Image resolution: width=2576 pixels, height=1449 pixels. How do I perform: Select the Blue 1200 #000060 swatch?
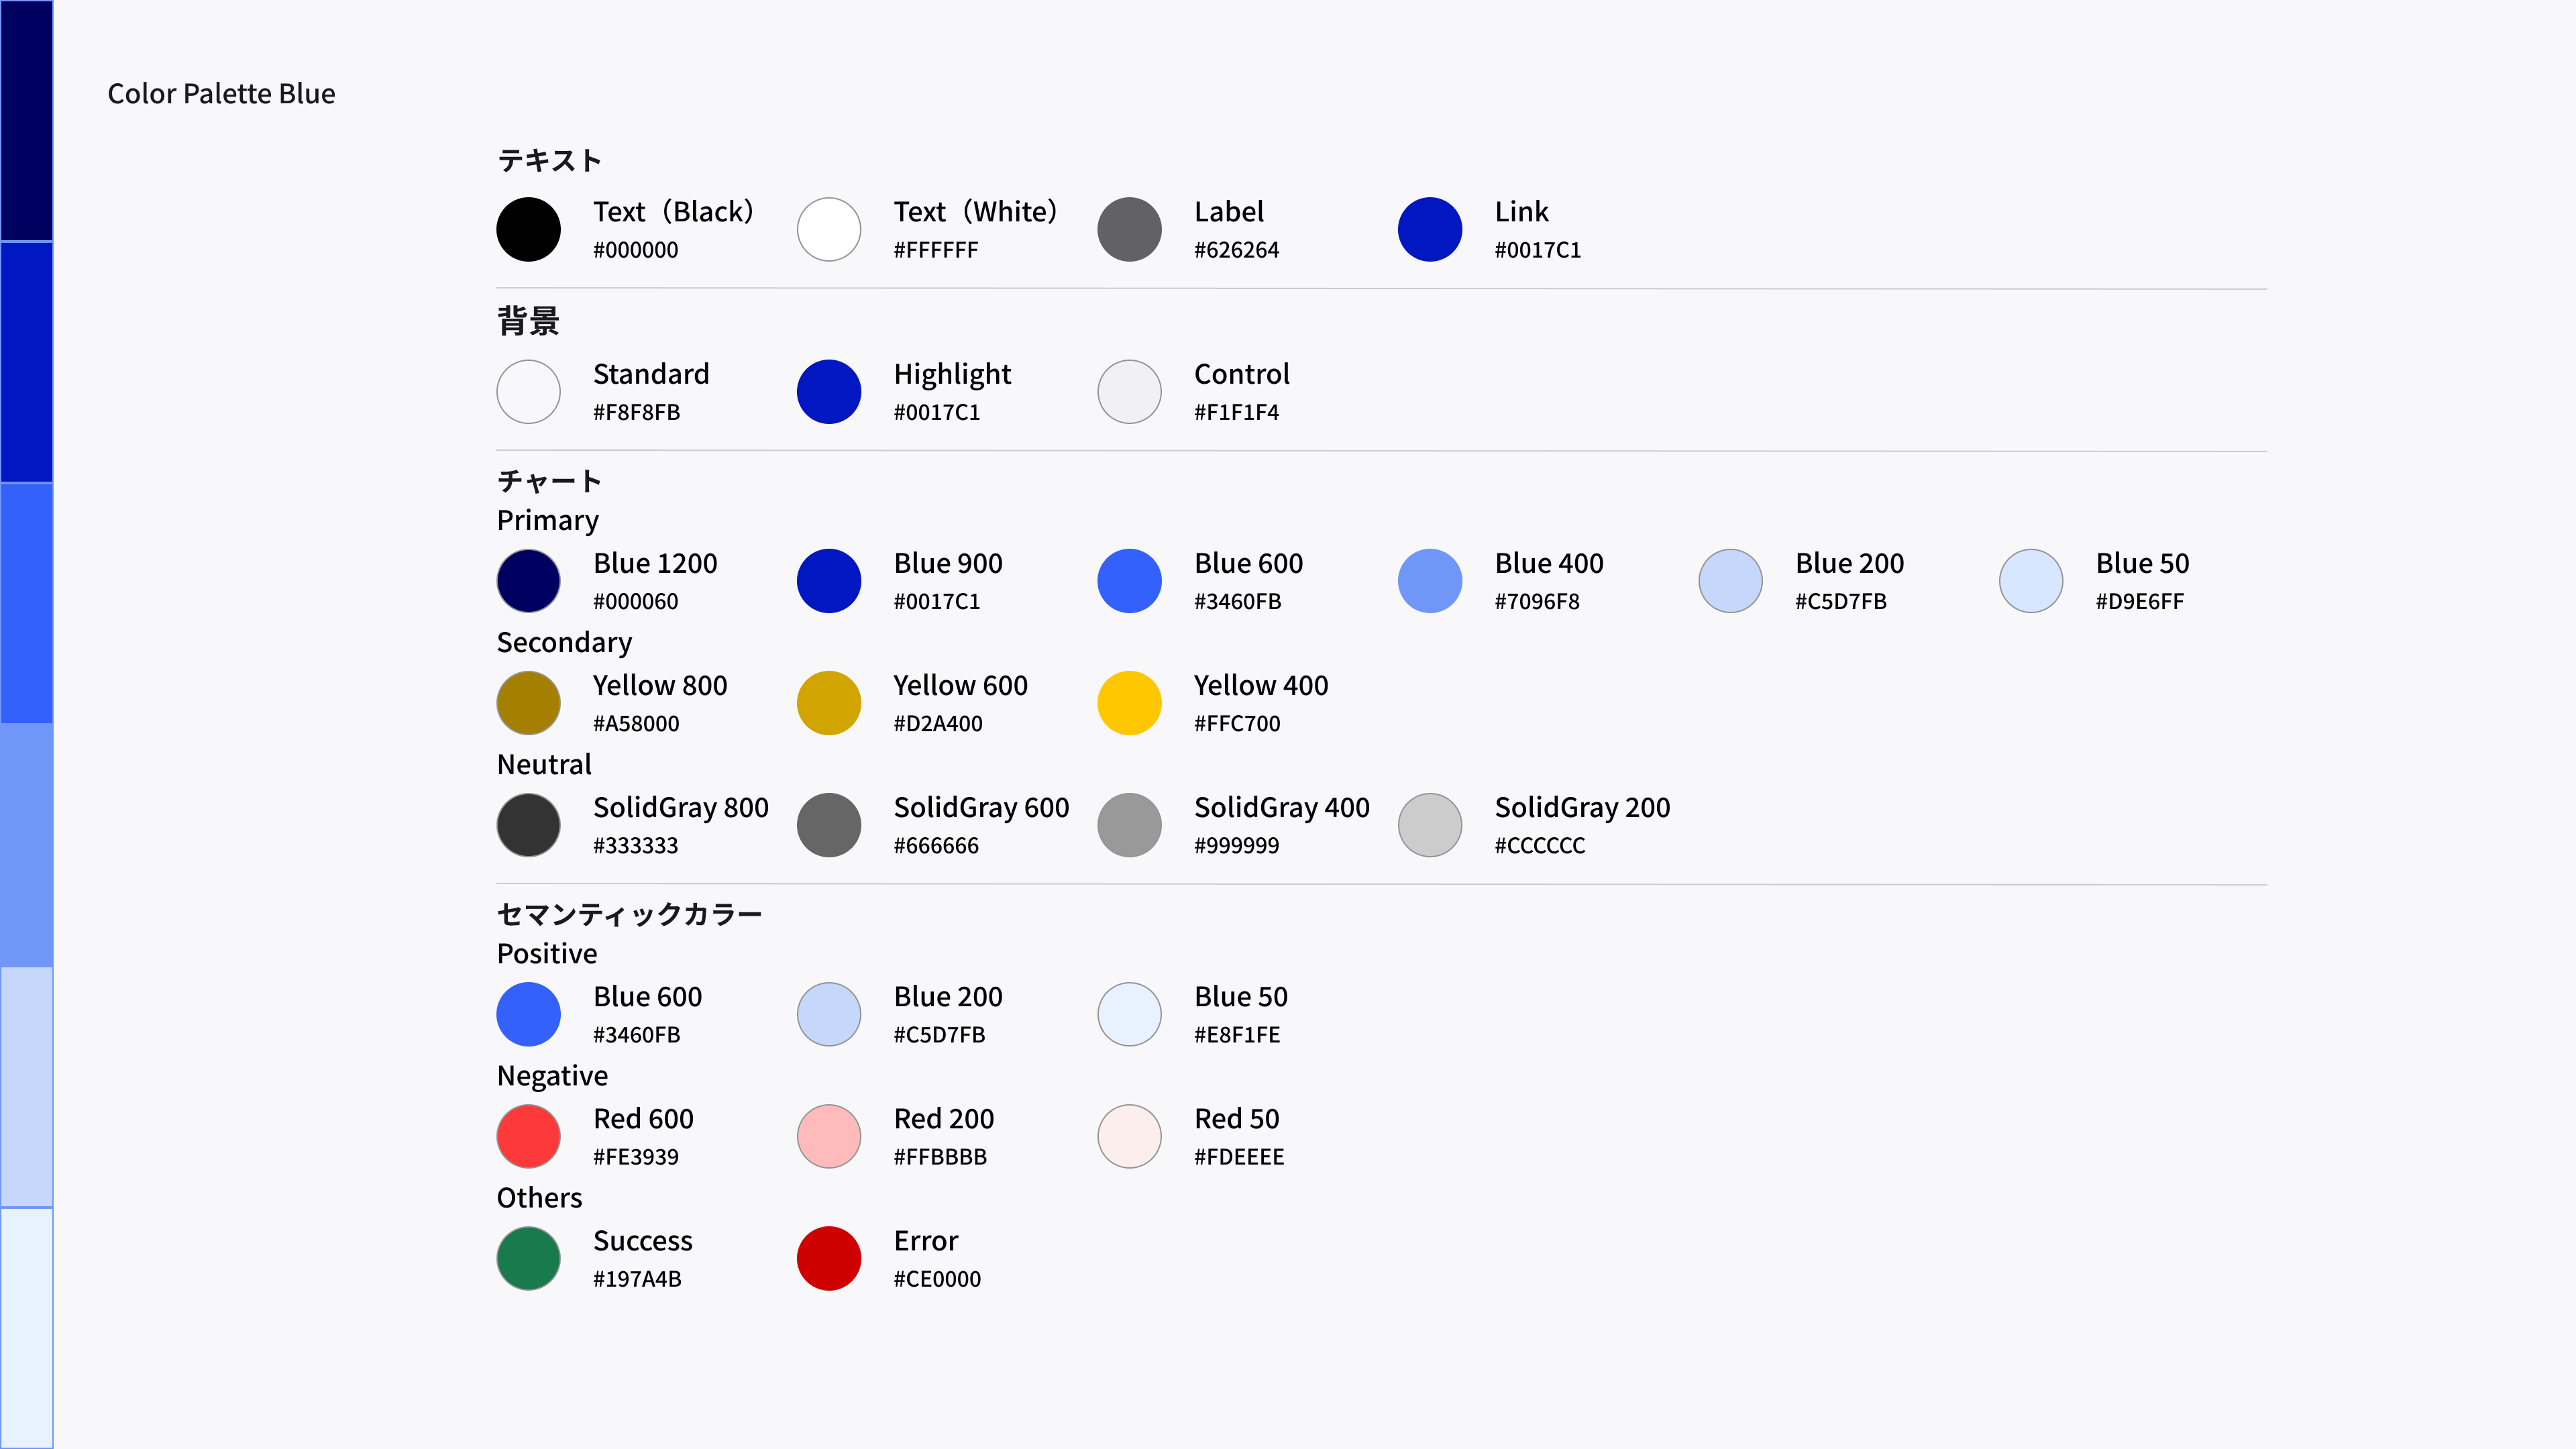click(528, 581)
